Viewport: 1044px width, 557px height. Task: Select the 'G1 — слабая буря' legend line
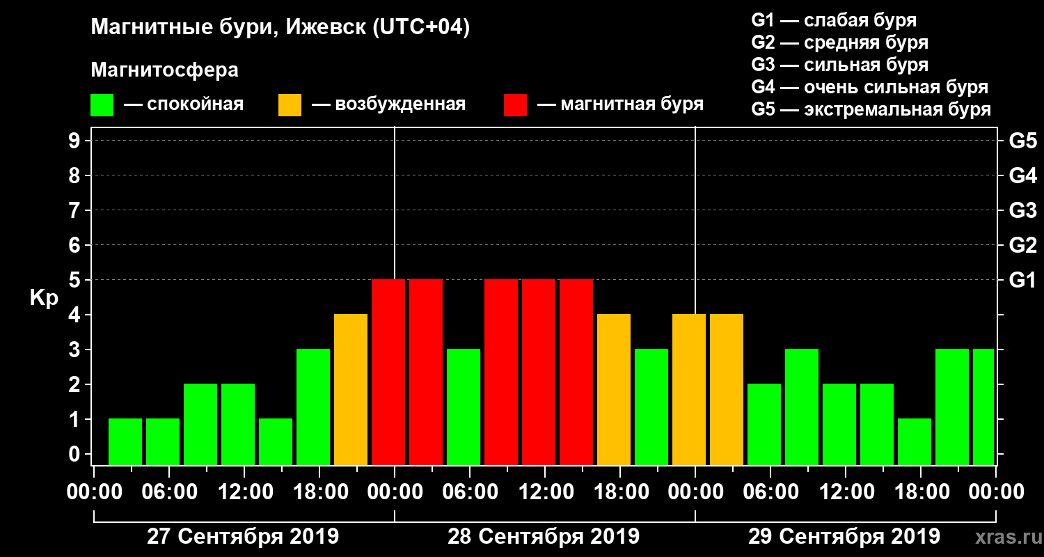pyautogui.click(x=834, y=20)
